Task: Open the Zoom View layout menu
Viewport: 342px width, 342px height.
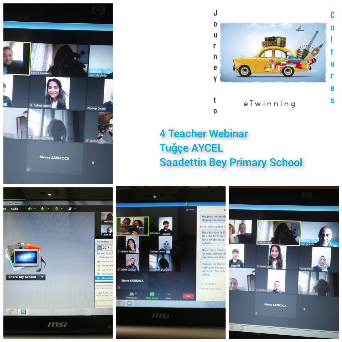Action: coord(190,210)
